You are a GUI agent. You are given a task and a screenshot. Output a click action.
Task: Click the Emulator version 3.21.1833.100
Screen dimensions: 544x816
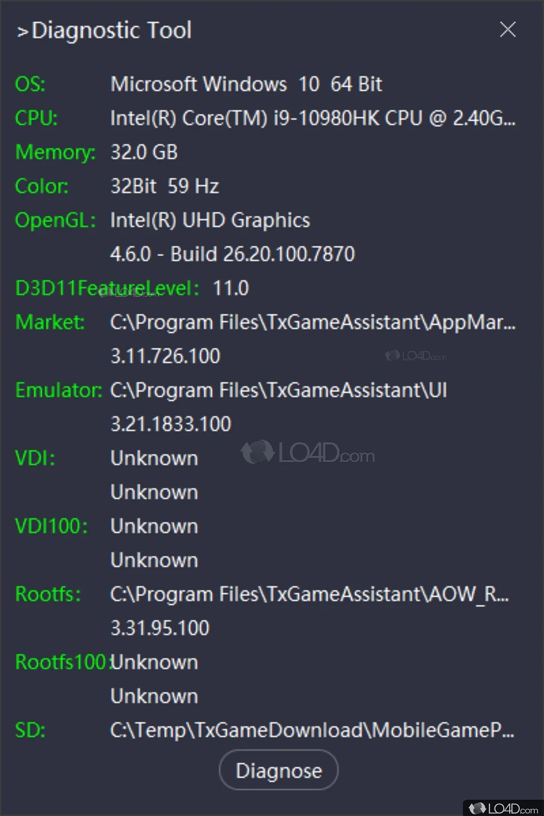point(171,424)
